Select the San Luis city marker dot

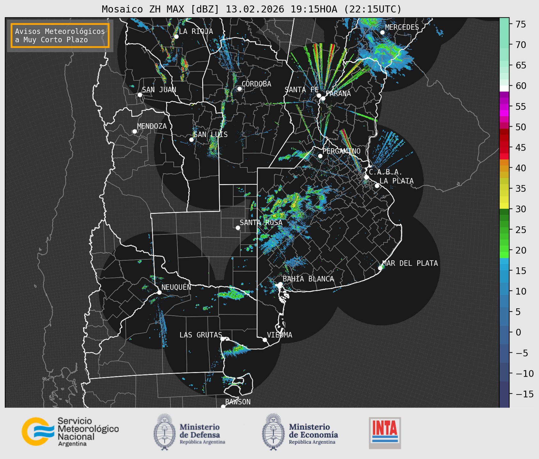coord(191,140)
